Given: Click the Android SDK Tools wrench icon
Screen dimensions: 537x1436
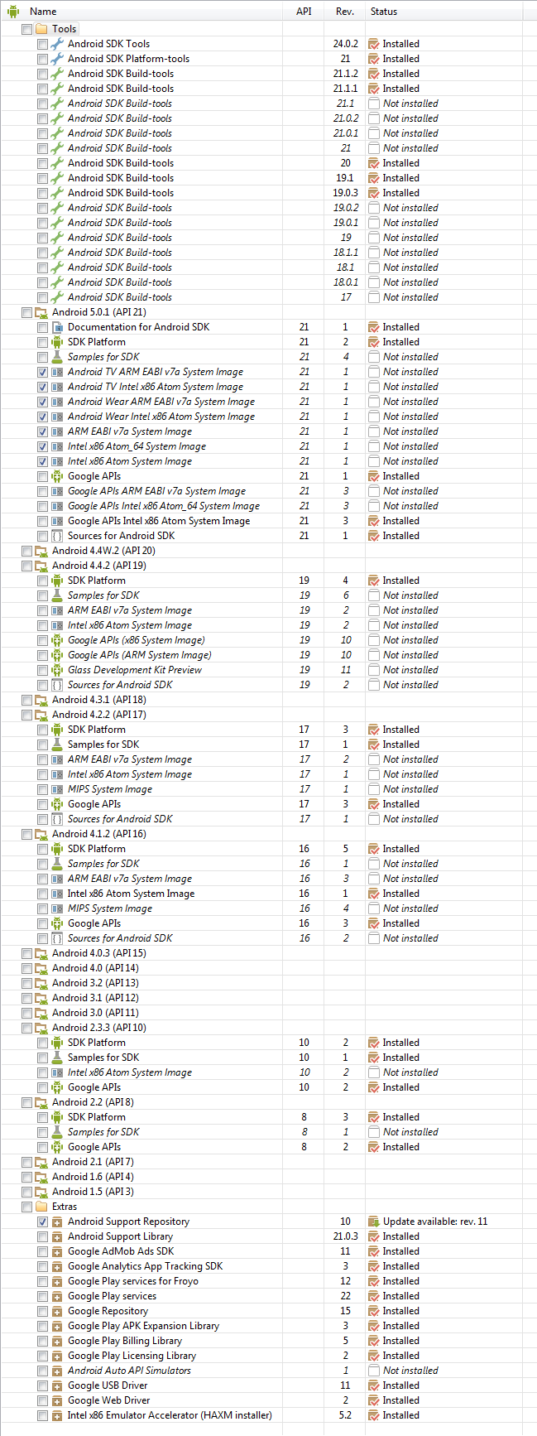Looking at the screenshot, I should pos(57,44).
